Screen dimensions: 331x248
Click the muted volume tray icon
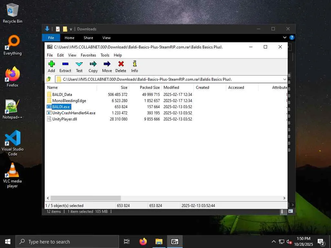point(289,242)
